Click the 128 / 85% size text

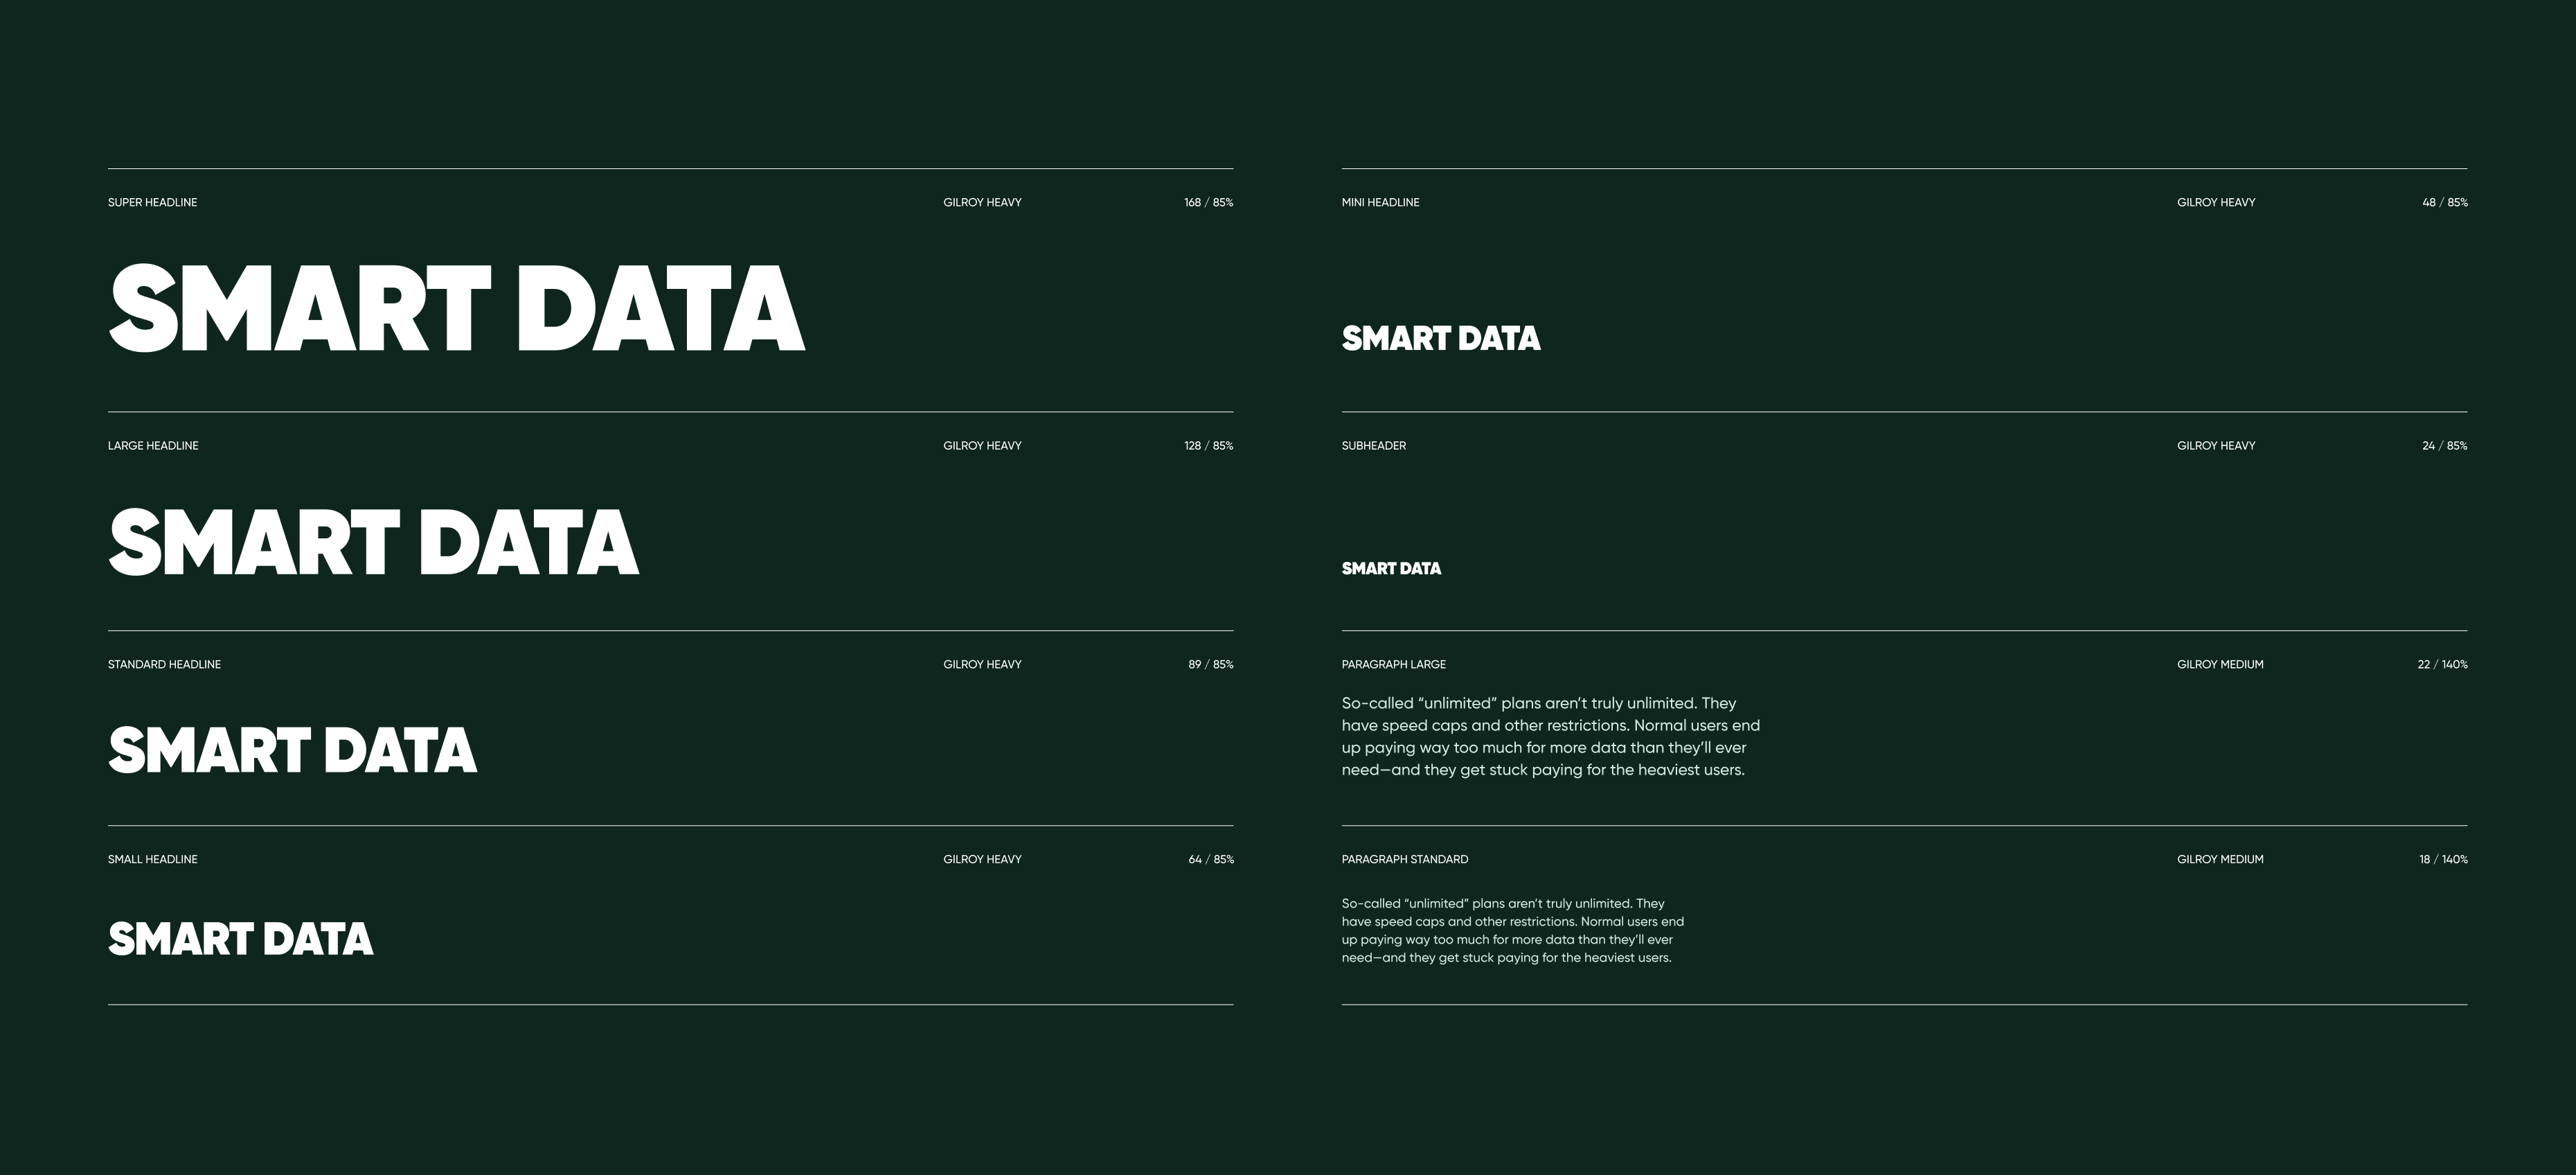click(x=1208, y=445)
